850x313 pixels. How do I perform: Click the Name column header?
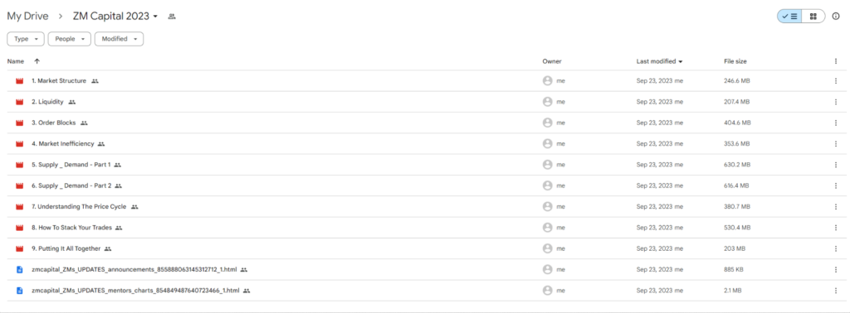(16, 61)
